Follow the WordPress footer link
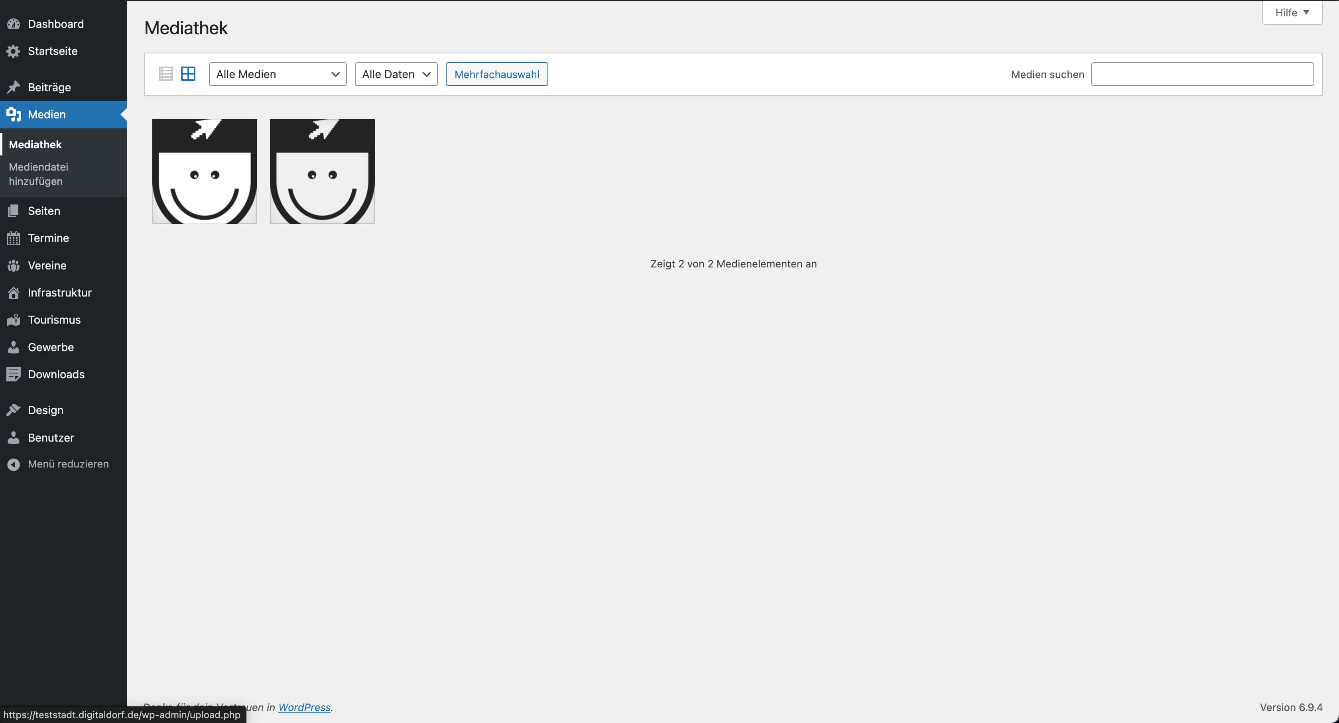Screen dimensions: 1339x723 coord(304,707)
